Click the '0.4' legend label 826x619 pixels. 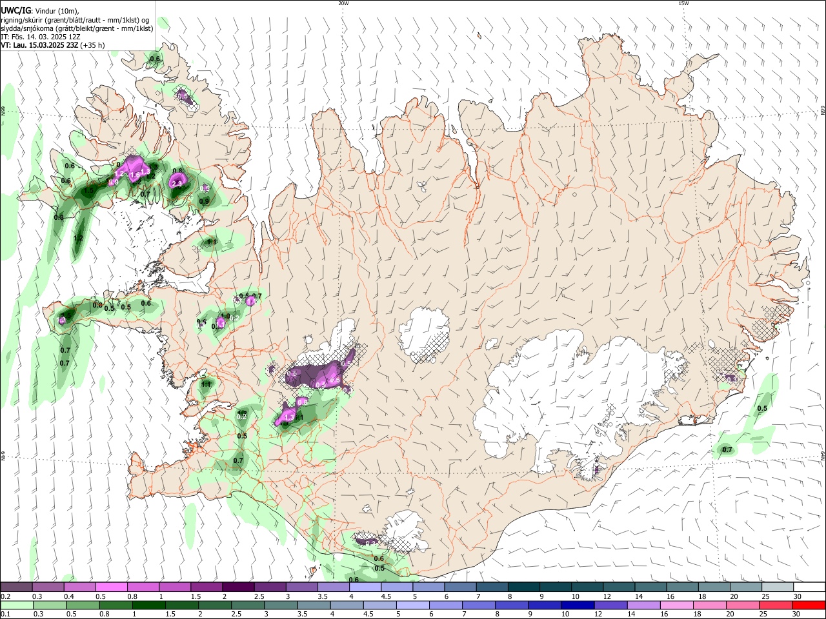[x=69, y=596]
